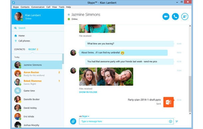
Task: Click the Game time group avatar icon
Action: click(x=18, y=91)
